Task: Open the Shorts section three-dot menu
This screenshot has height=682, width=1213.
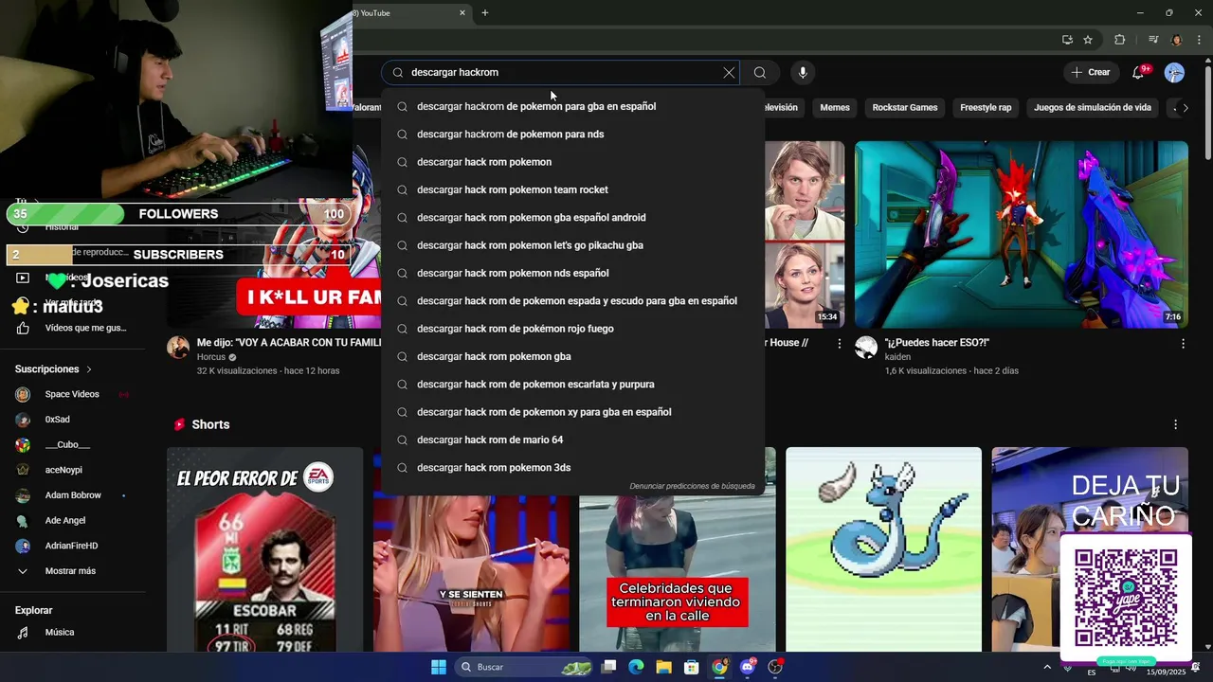Action: click(1175, 424)
